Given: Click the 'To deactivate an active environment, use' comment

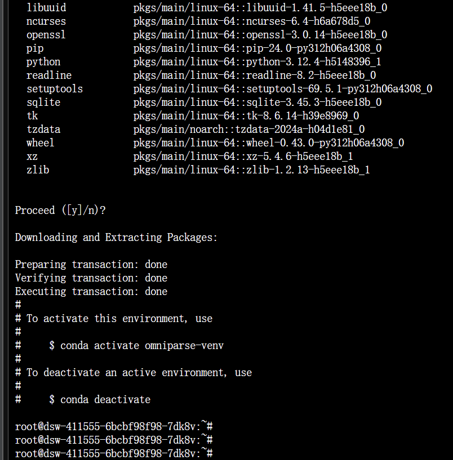Looking at the screenshot, I should click(139, 372).
